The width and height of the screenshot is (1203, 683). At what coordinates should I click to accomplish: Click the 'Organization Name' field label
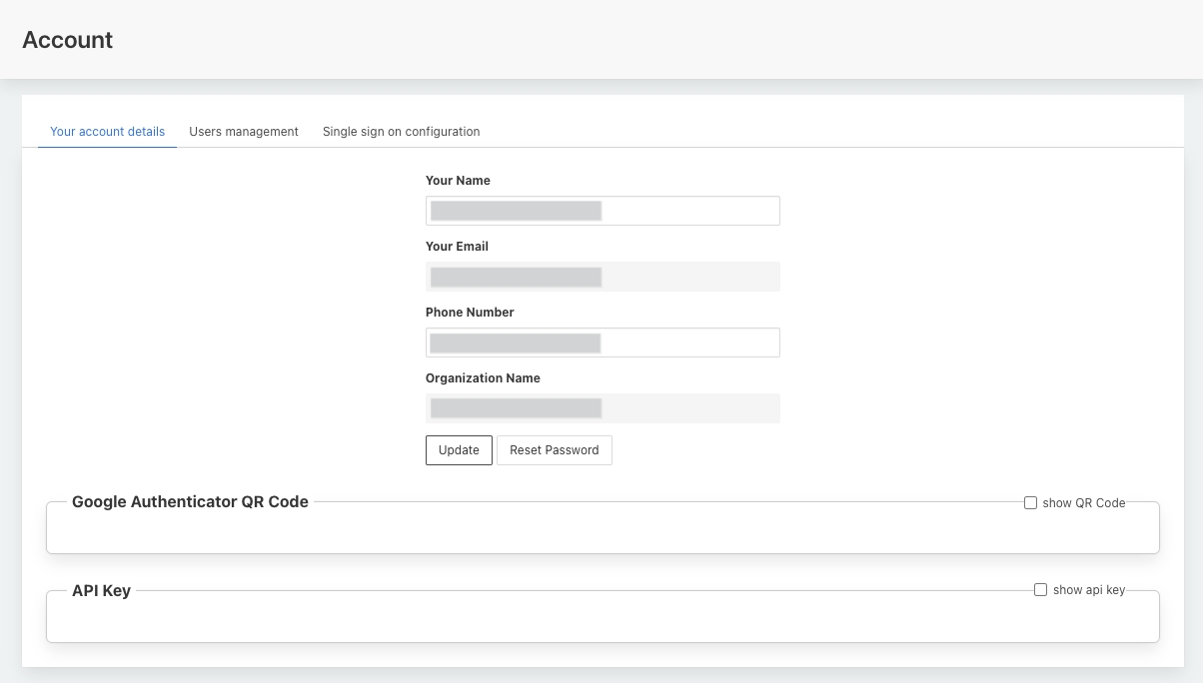click(x=483, y=378)
